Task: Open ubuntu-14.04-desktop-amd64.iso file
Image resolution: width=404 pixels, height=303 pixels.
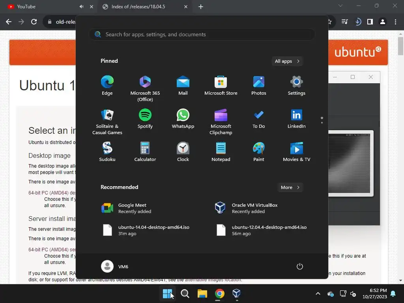Action: (145, 230)
